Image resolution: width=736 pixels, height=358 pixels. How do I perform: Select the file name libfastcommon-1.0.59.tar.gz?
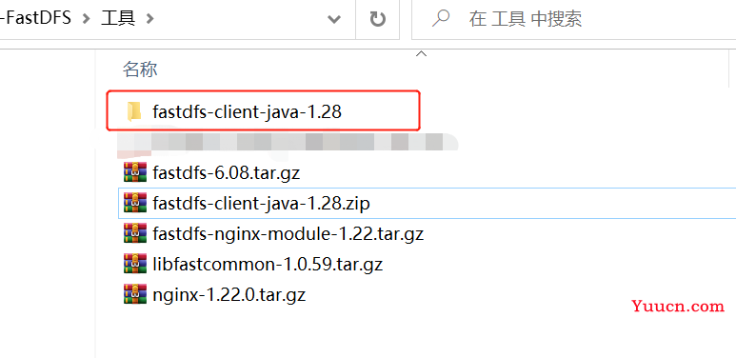[x=268, y=264]
